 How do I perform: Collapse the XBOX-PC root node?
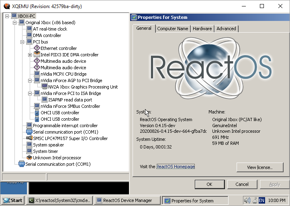pos(7,16)
